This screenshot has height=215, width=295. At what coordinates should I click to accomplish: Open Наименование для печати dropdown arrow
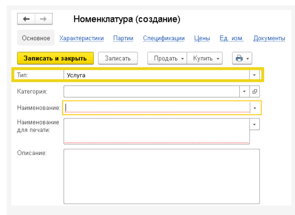(x=255, y=124)
